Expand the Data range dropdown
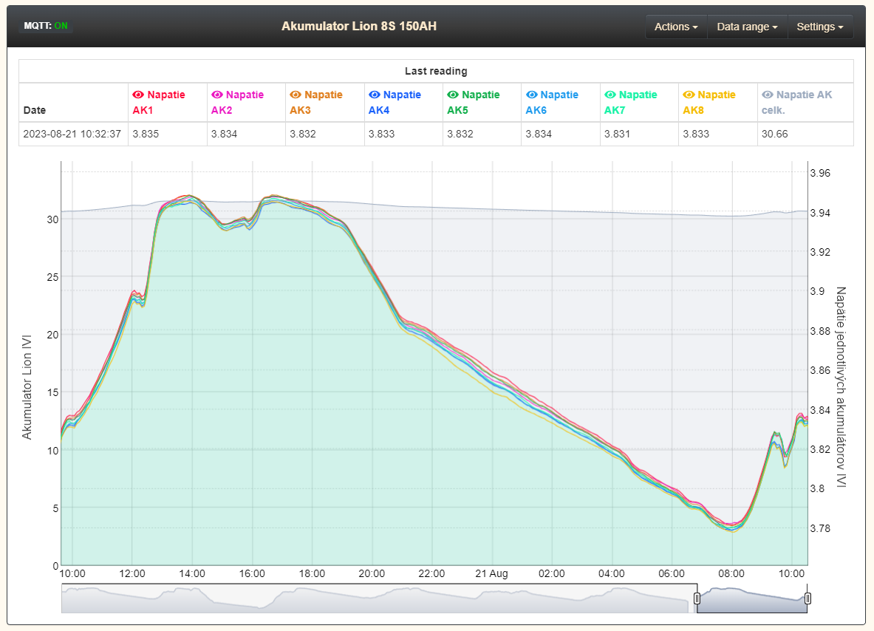 pyautogui.click(x=747, y=27)
